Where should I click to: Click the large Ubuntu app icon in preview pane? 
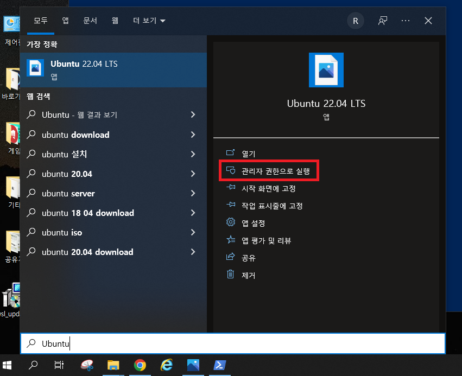coord(326,70)
